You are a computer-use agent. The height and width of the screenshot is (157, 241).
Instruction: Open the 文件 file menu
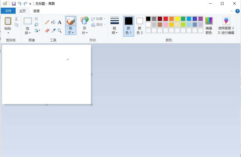click(8, 11)
